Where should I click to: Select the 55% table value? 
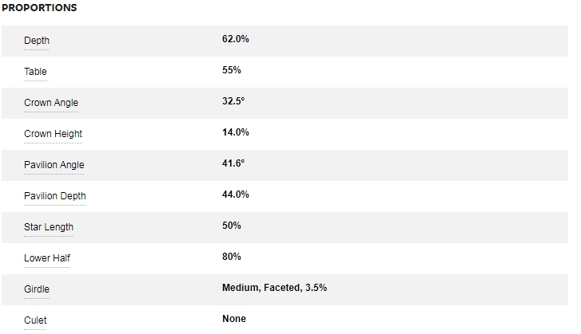click(232, 70)
